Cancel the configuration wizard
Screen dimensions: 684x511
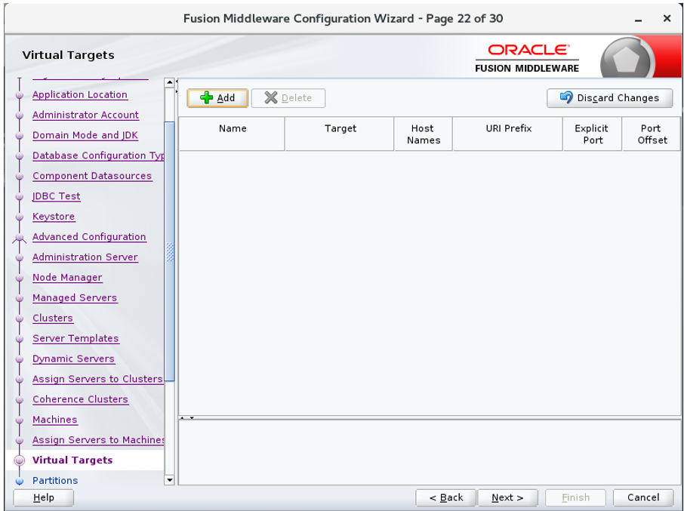643,497
